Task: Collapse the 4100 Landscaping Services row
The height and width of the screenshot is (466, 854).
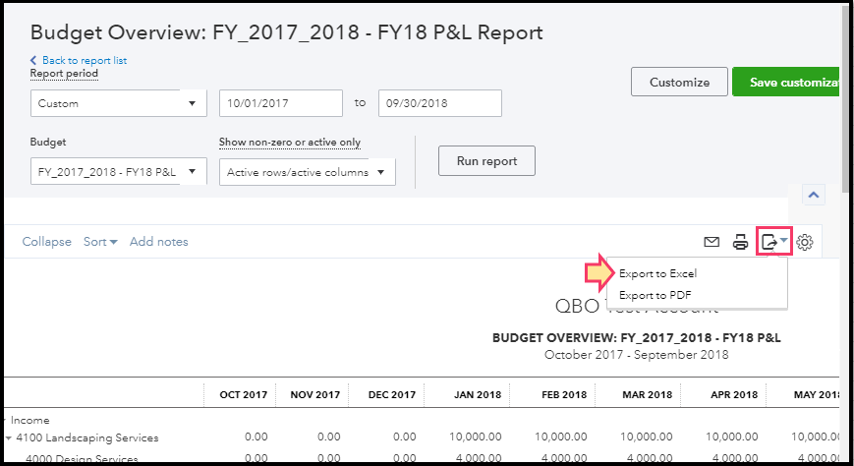Action: click(8, 437)
